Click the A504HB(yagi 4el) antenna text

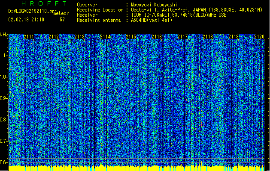pos(152,20)
